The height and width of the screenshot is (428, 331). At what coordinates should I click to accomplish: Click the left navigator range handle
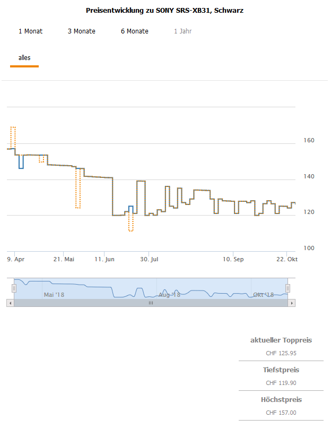tap(14, 288)
